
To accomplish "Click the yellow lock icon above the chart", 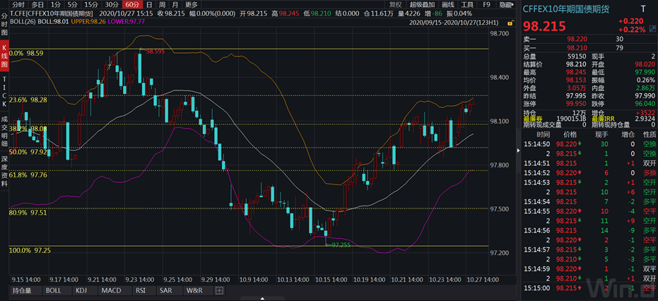I will pyautogui.click(x=510, y=23).
